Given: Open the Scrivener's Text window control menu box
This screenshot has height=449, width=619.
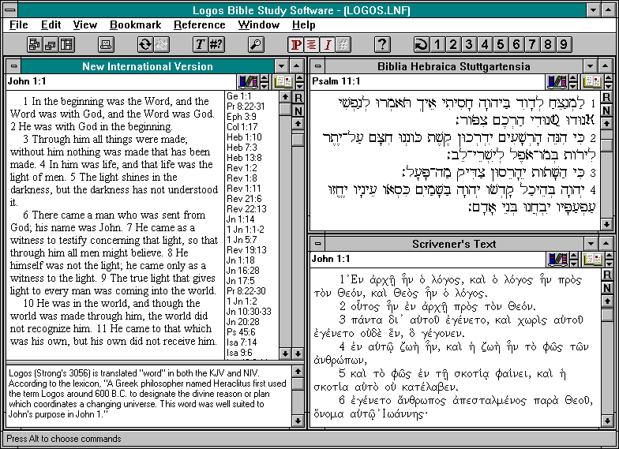Looking at the screenshot, I should [317, 244].
